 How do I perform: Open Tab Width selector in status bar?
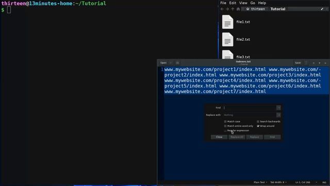point(278,182)
